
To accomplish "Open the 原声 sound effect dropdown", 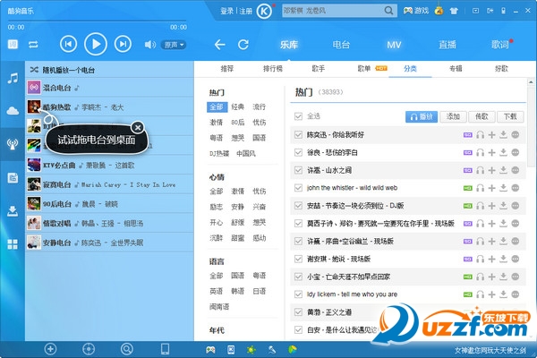I will pos(174,45).
